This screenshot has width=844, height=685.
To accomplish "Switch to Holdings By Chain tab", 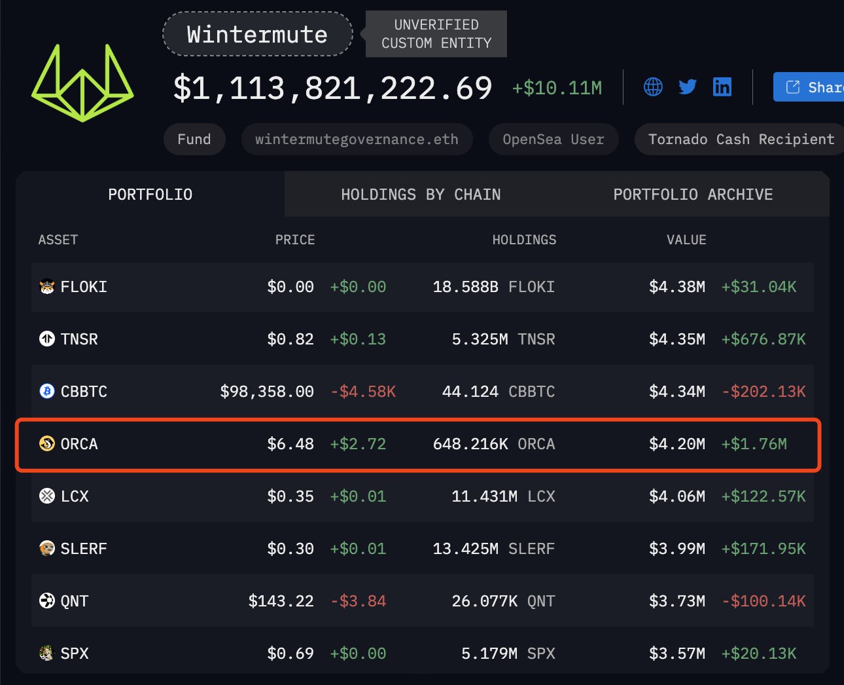I will click(x=421, y=194).
